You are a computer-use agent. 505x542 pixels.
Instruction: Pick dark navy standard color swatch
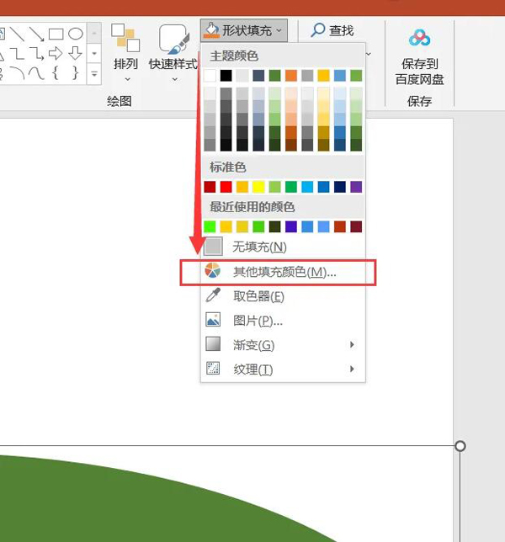(340, 187)
